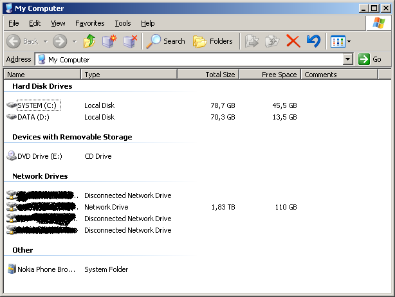Select the DVD Drive (E:) icon
This screenshot has height=297, width=395.
click(12, 156)
